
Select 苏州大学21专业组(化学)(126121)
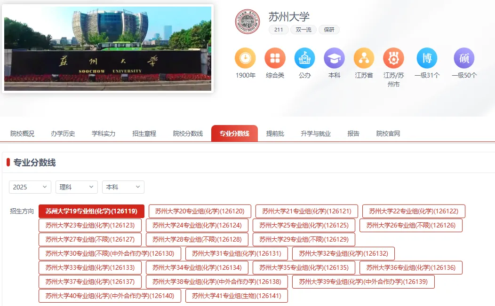(306, 211)
